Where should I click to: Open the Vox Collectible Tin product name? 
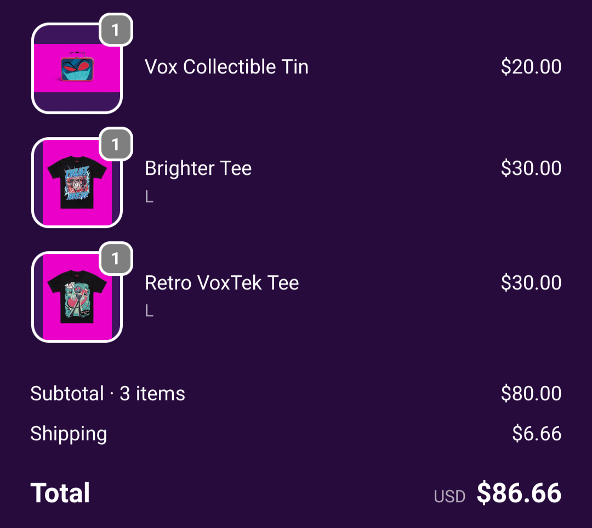(226, 67)
